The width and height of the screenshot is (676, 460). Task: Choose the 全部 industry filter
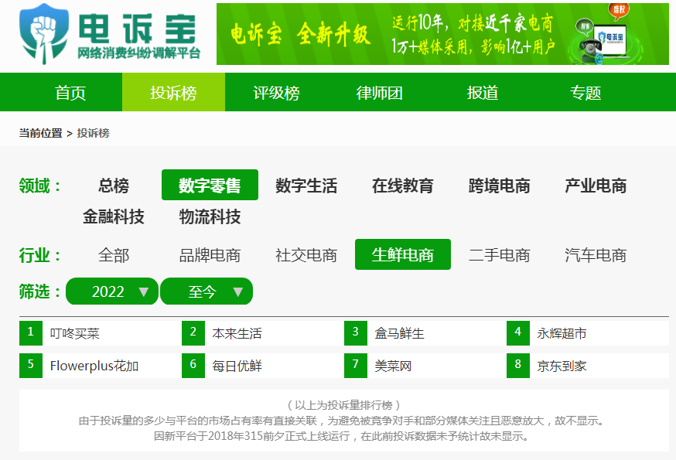tap(114, 255)
